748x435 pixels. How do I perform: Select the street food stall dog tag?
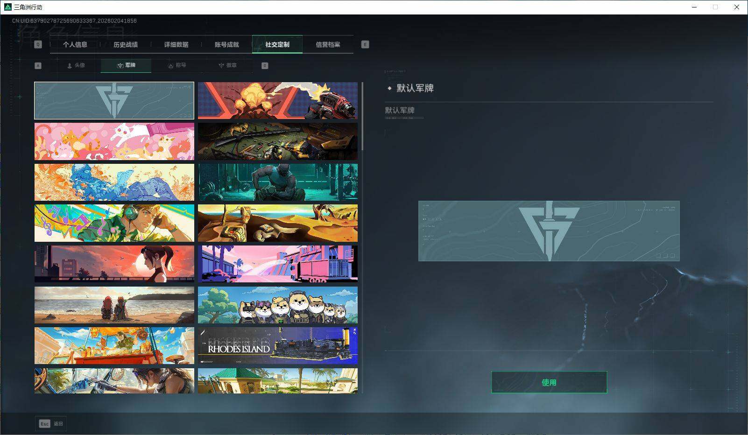114,346
